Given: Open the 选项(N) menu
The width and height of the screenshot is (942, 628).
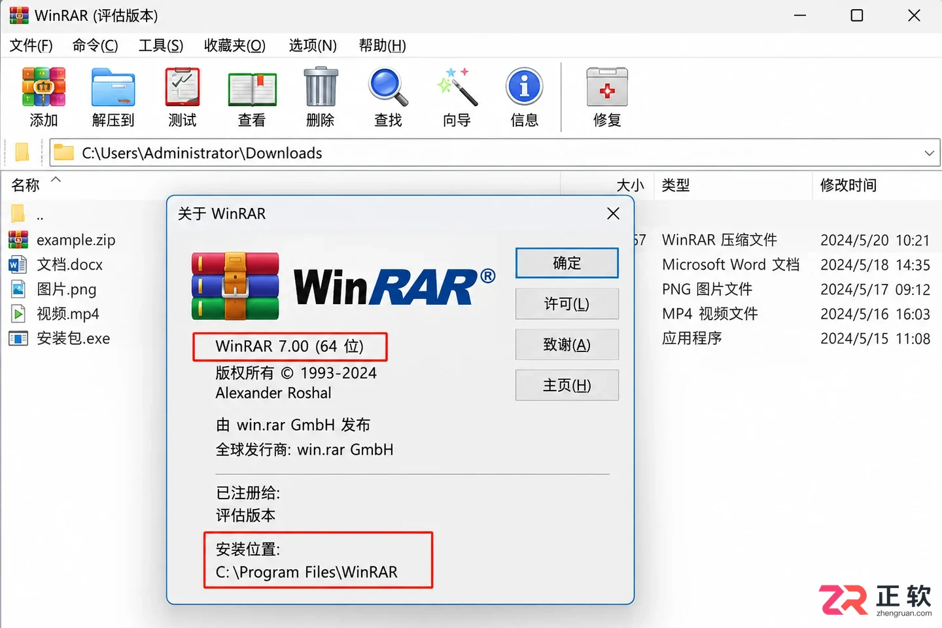Looking at the screenshot, I should [x=313, y=46].
